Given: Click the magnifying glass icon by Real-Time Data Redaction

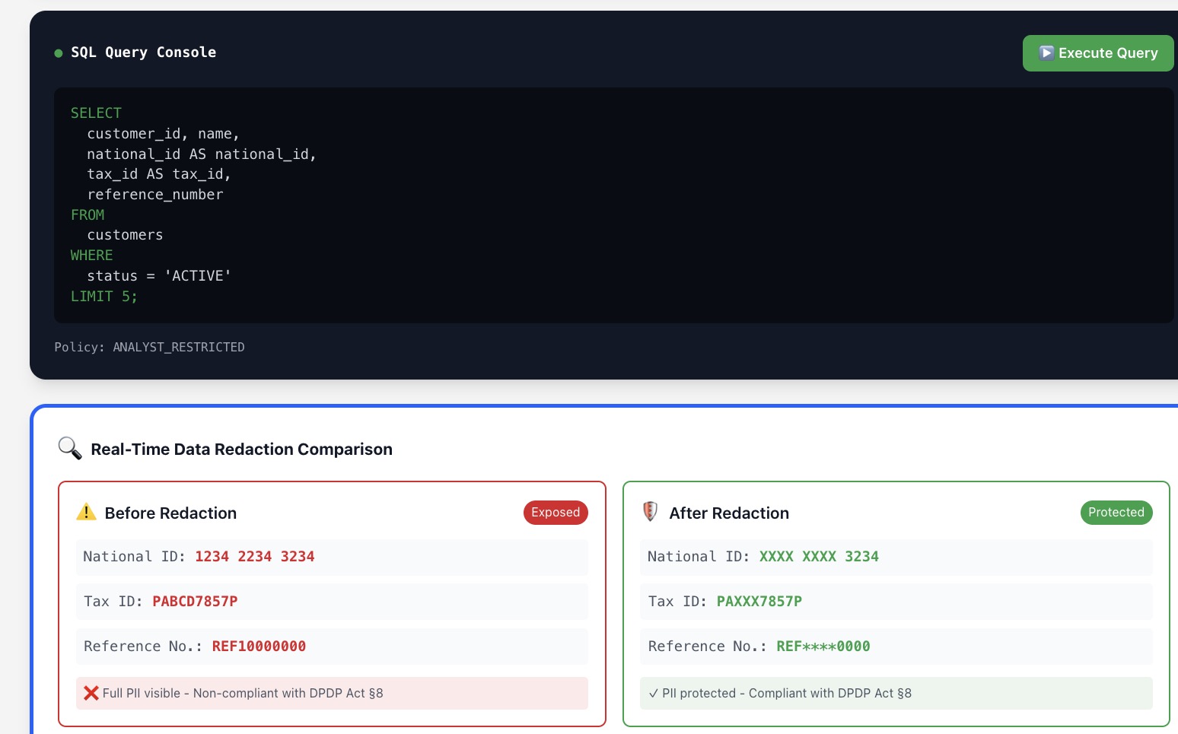Looking at the screenshot, I should [70, 448].
